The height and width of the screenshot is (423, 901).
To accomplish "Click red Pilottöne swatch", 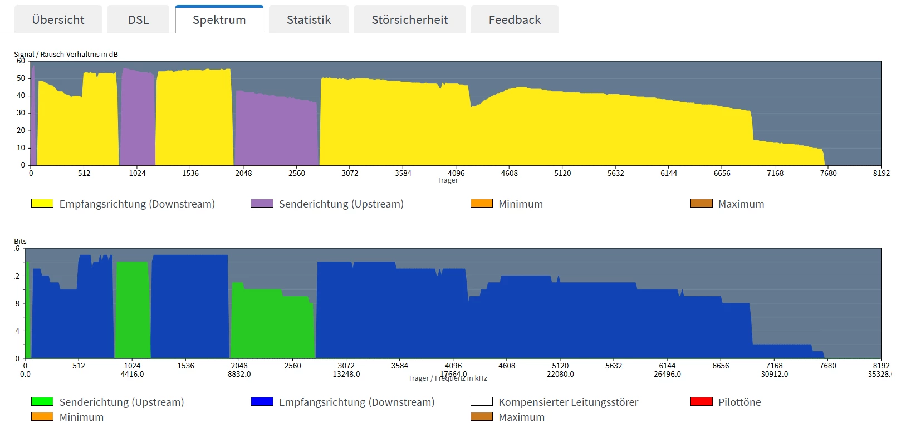I will coord(701,401).
